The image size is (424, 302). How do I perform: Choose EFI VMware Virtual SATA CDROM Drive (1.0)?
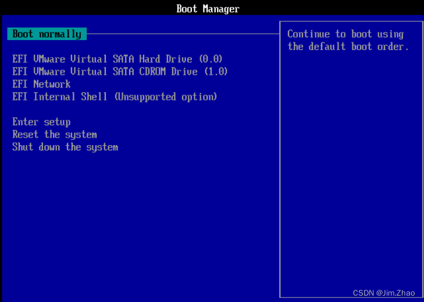(120, 71)
